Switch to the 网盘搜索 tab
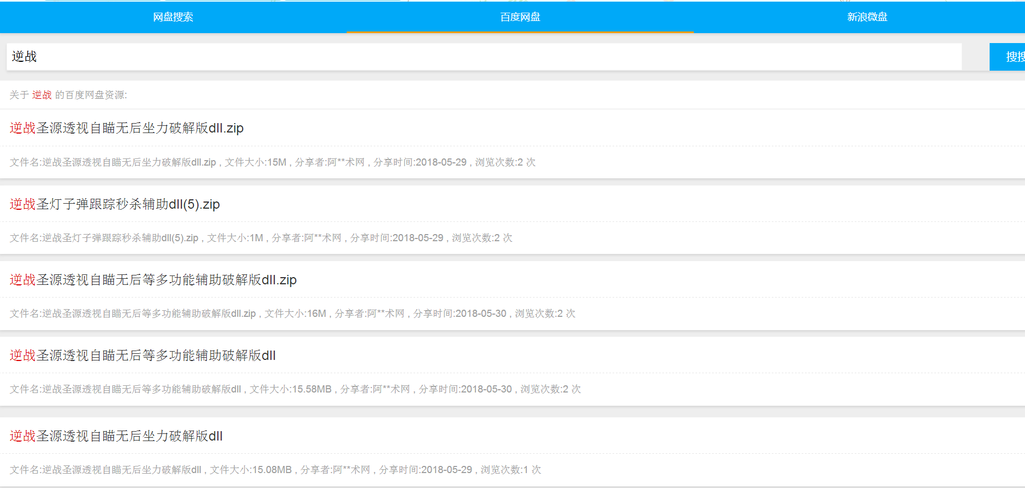This screenshot has height=488, width=1025. click(173, 17)
